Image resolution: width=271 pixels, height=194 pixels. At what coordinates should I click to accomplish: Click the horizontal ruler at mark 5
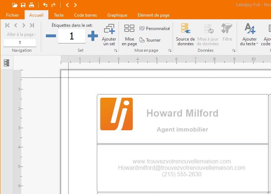(x=157, y=60)
